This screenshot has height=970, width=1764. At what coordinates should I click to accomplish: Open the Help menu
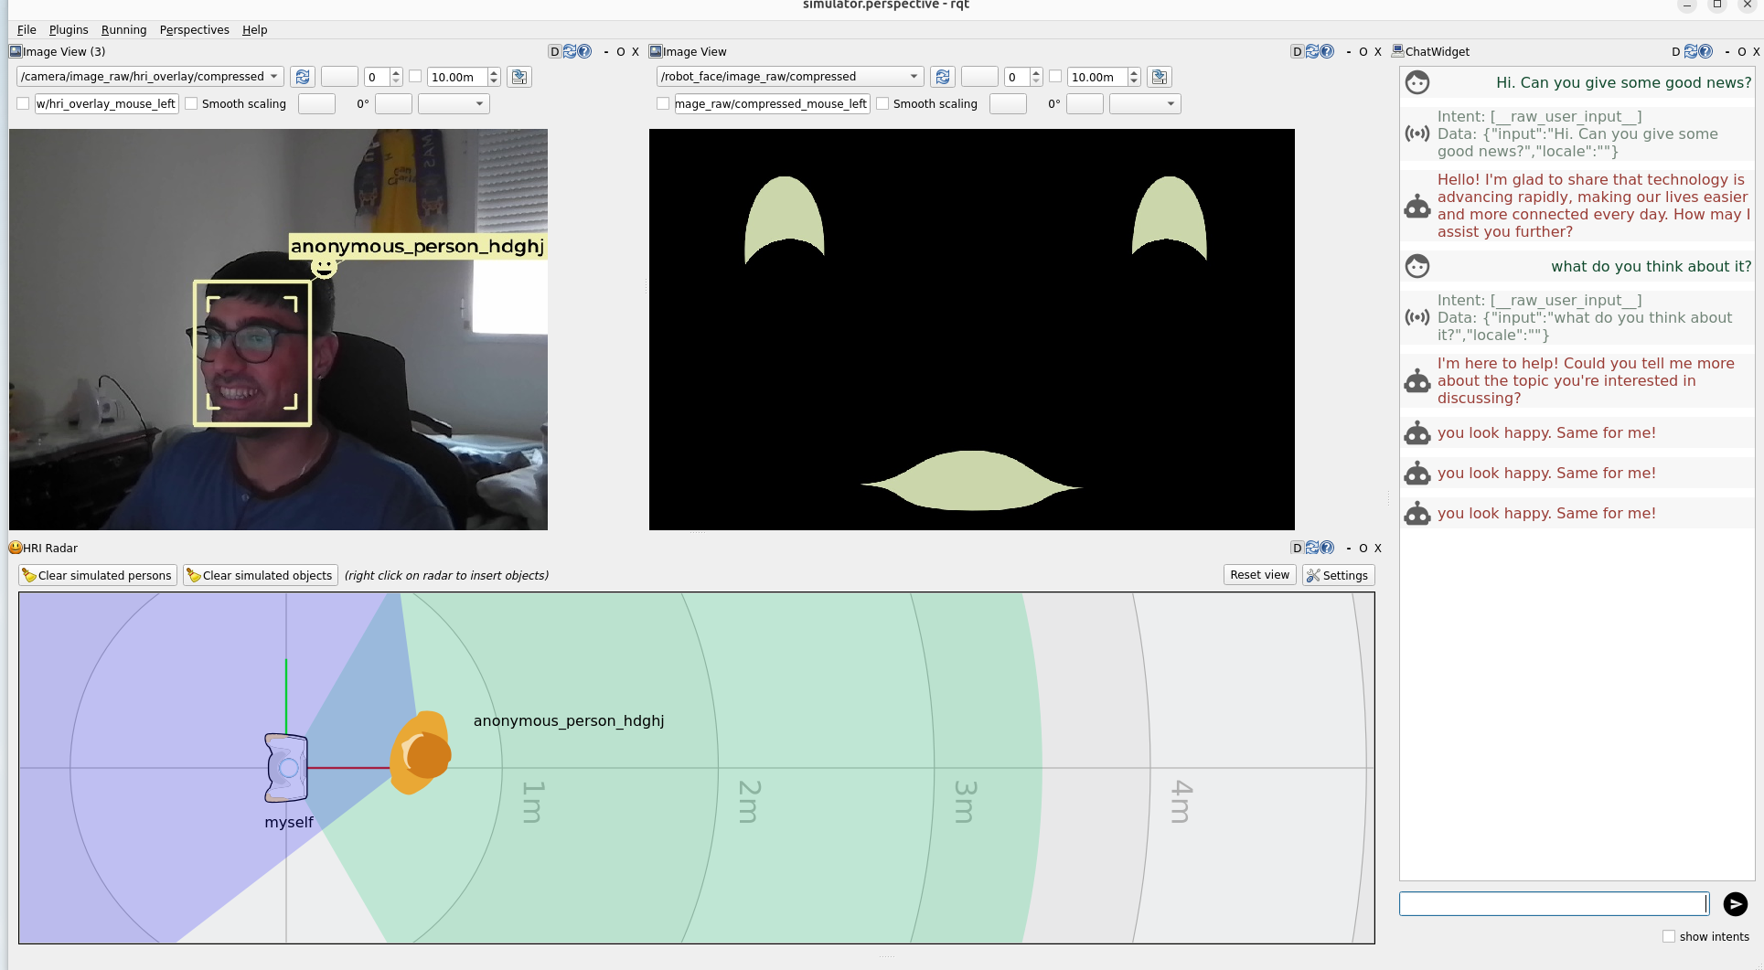254,29
